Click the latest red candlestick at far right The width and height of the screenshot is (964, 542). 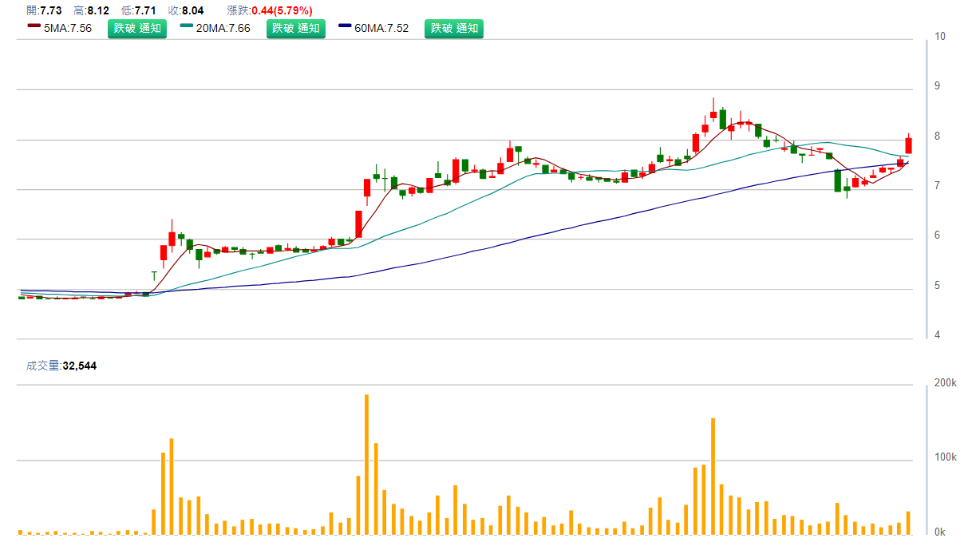(908, 146)
